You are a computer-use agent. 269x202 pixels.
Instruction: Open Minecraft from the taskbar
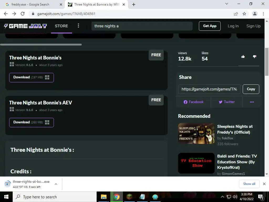tap(129, 197)
